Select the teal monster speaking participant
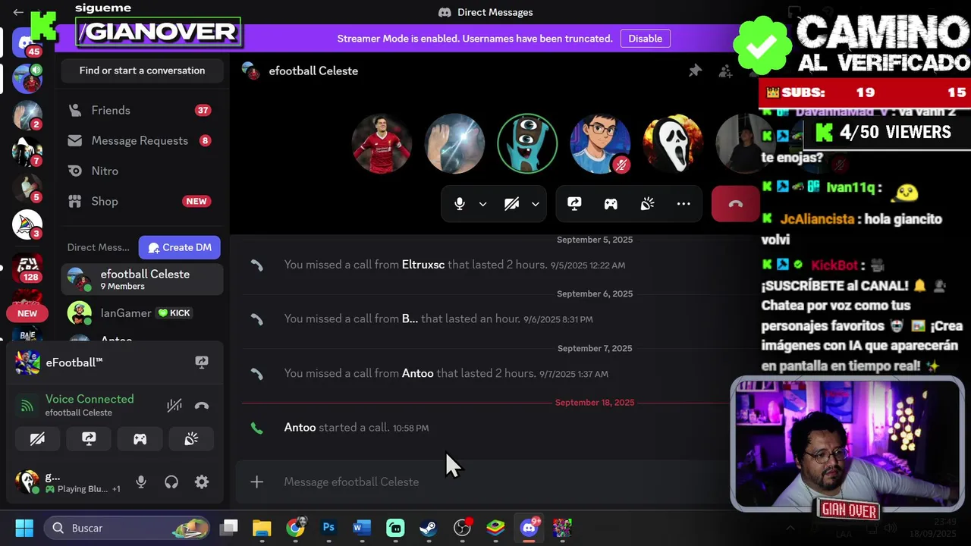971x546 pixels. click(x=527, y=143)
